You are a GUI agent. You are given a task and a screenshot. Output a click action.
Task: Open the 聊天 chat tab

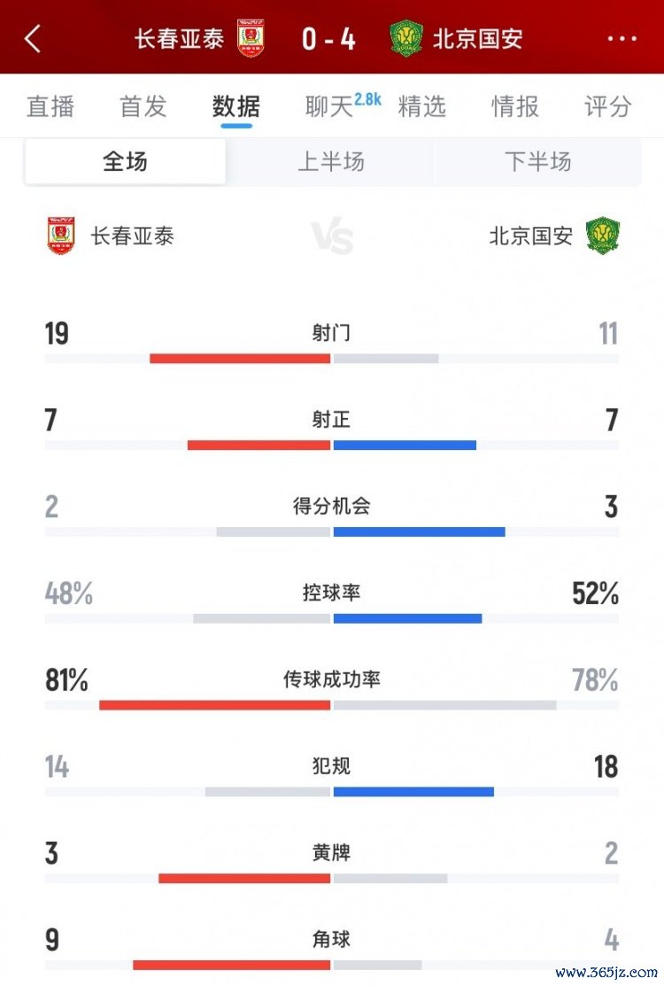(x=331, y=106)
